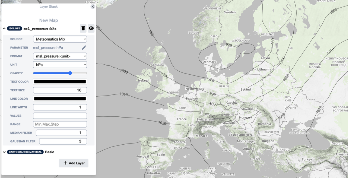
Task: Click the Line Width field
Action: tap(60, 107)
